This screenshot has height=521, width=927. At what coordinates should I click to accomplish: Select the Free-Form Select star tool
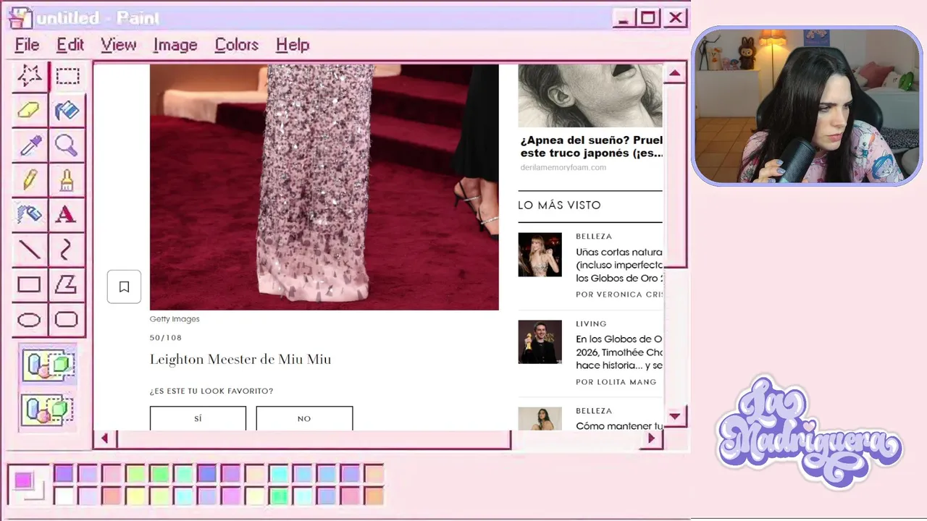30,75
